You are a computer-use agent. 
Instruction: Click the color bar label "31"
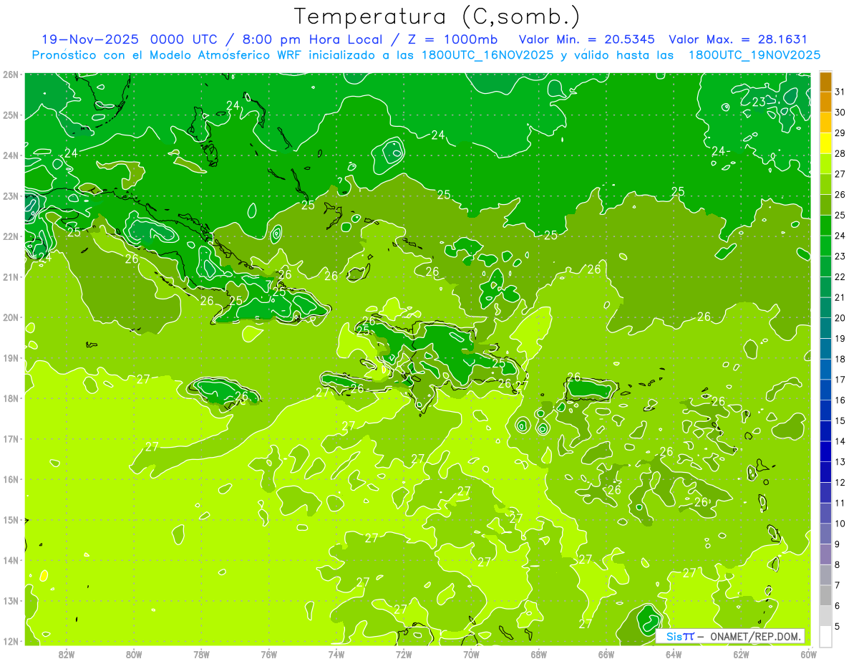(x=840, y=92)
